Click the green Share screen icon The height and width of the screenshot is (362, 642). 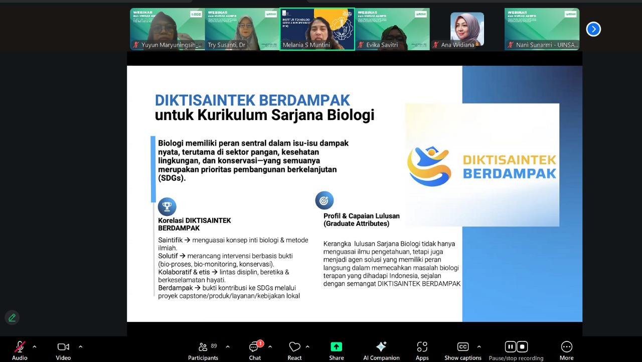coord(336,347)
